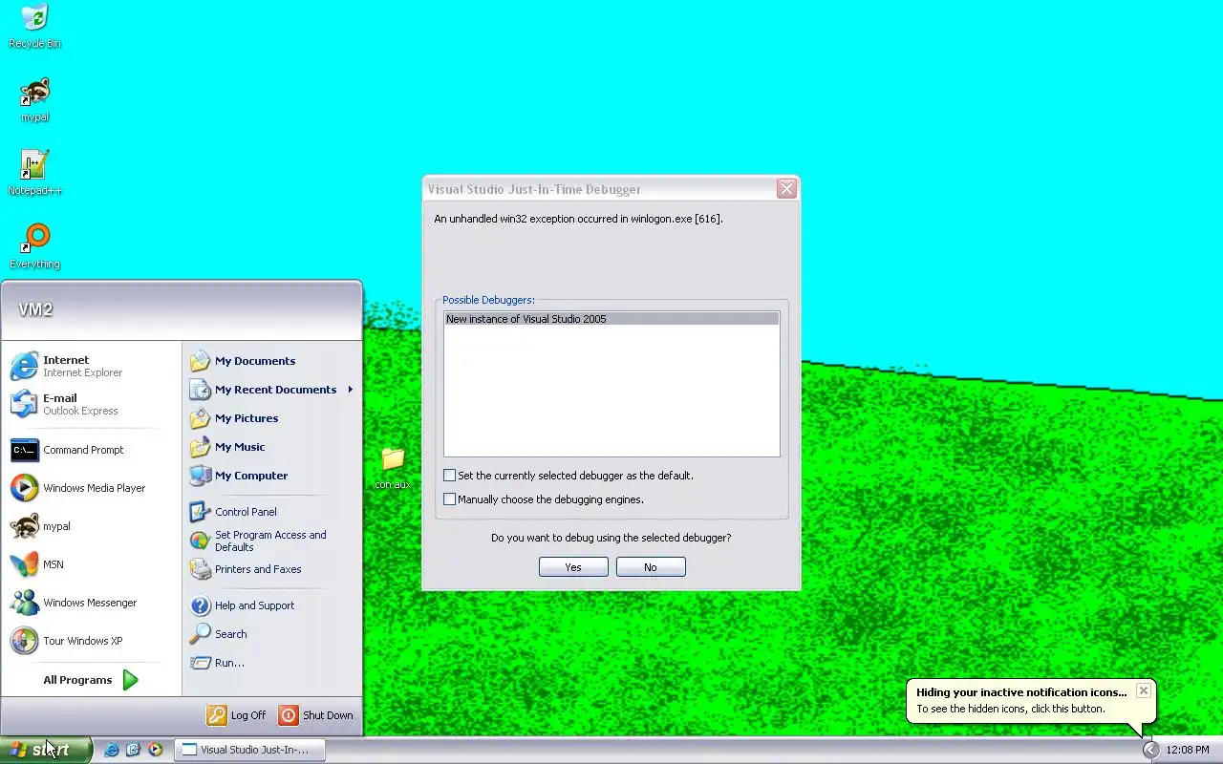Viewport: 1223px width, 764px height.
Task: Click Shut Down button
Action: tap(316, 715)
